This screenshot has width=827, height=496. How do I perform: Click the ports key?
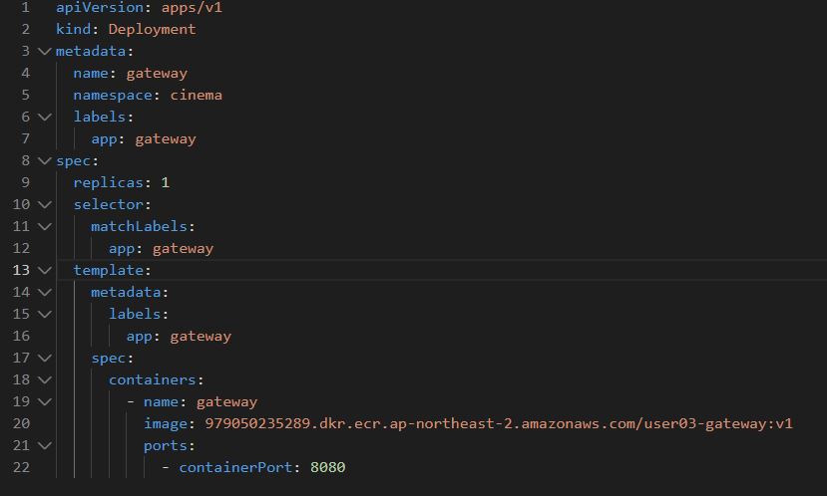point(166,446)
